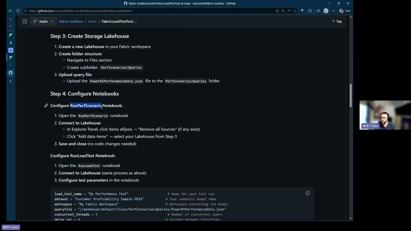This screenshot has height=231, width=411.
Task: Click the highlighted RunPerfScenario heading text
Action: pyautogui.click(x=86, y=106)
